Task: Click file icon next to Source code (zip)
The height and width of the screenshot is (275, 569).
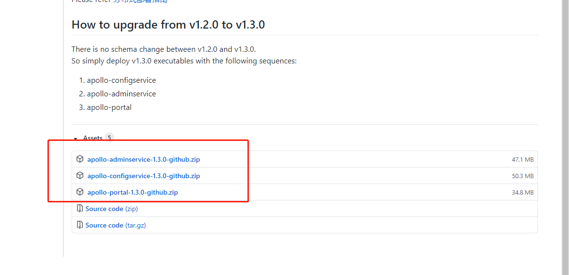Action: click(x=80, y=209)
